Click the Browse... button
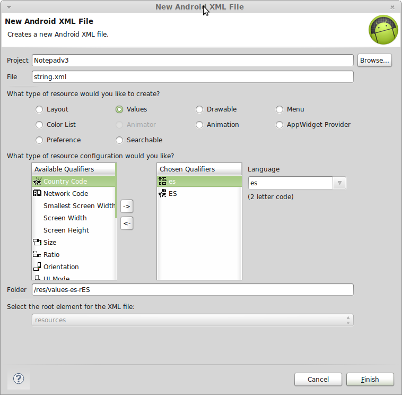Viewport: 402px width, 395px height. (x=374, y=61)
